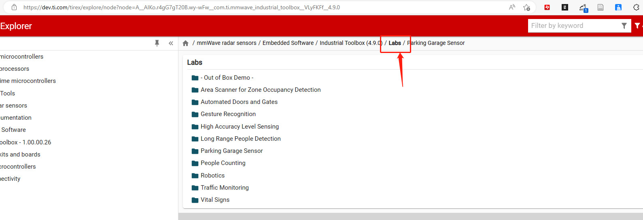
Task: Navigate to mmWave radar sensors breadcrumb
Action: coord(227,43)
